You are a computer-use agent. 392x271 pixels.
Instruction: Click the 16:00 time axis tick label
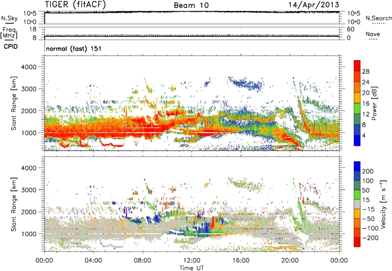241,261
